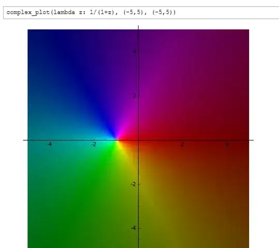Click the 4 tick label on the horizontal axis
The image size is (279, 248).
(227, 145)
